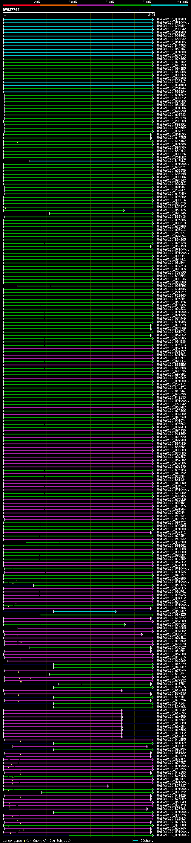Open hit UniRef100_Q69VR7
The width and height of the screenshot is (191, 843).
pos(171,49)
